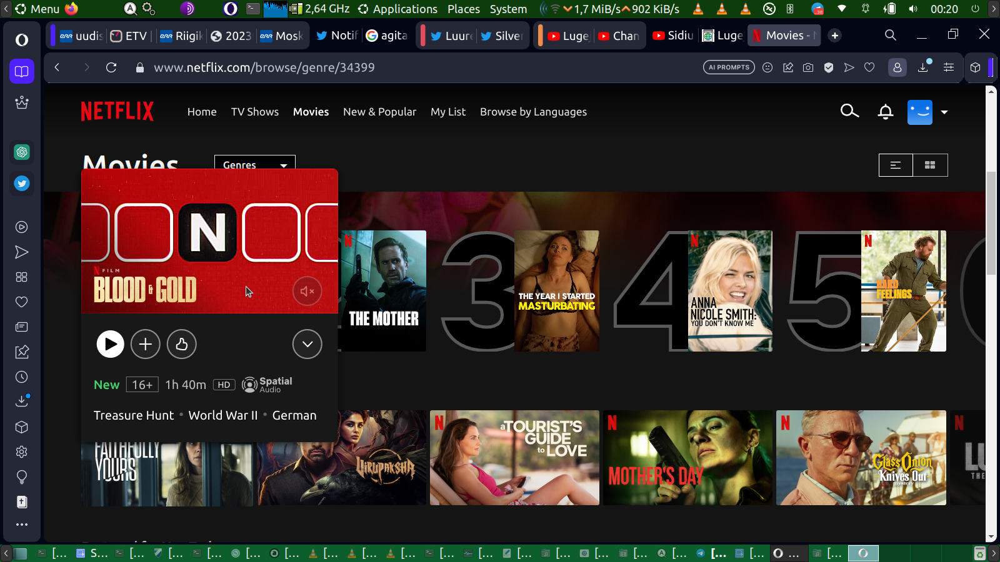Click the page vertical scrollbar

tap(991, 222)
